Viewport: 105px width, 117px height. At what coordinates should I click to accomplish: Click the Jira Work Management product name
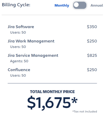(31, 41)
